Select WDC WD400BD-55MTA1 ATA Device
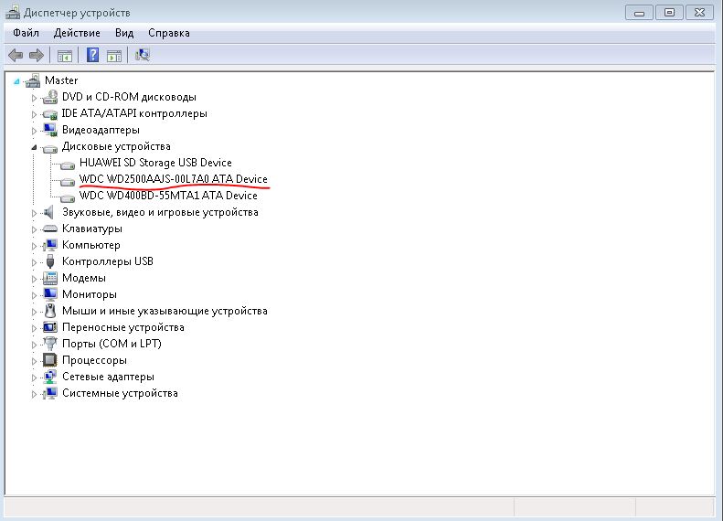The height and width of the screenshot is (521, 723). 168,196
